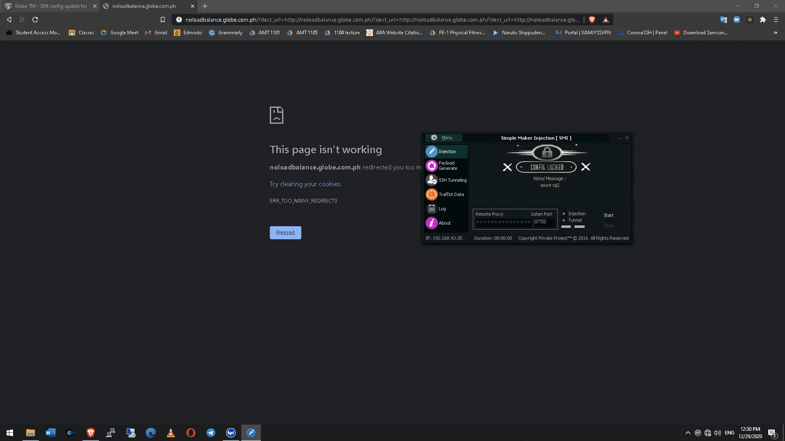
Task: Open Microsoft Word from the taskbar
Action: click(50, 433)
